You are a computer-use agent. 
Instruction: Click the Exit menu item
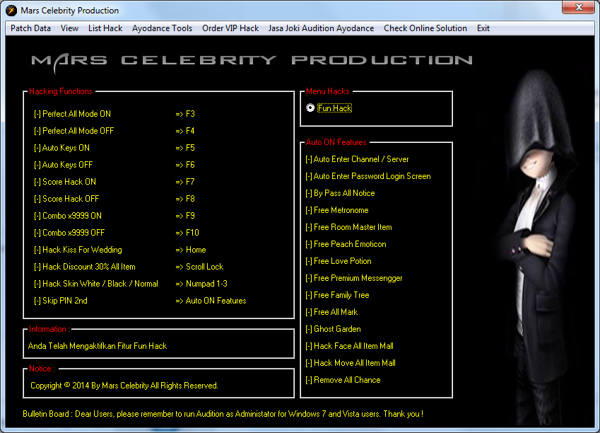pyautogui.click(x=483, y=28)
